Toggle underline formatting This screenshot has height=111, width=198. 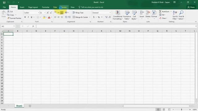point(32,17)
